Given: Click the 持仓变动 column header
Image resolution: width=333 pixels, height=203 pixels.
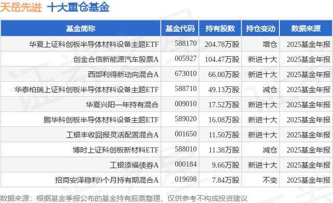Looking at the screenshot, I should pyautogui.click(x=261, y=29).
